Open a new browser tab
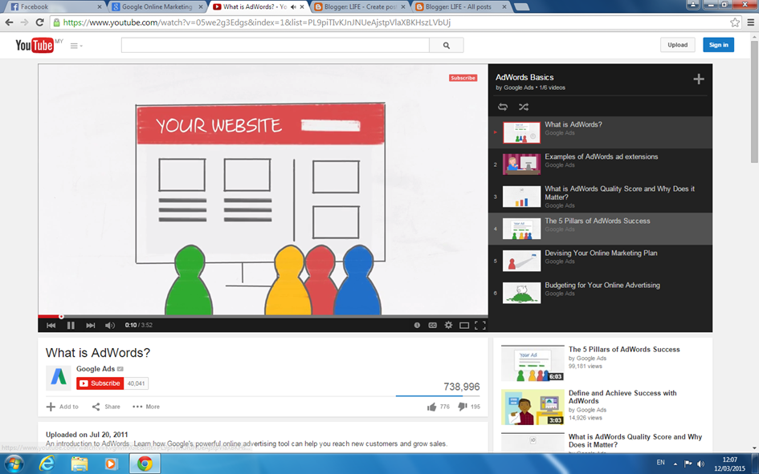This screenshot has width=759, height=474. [521, 6]
